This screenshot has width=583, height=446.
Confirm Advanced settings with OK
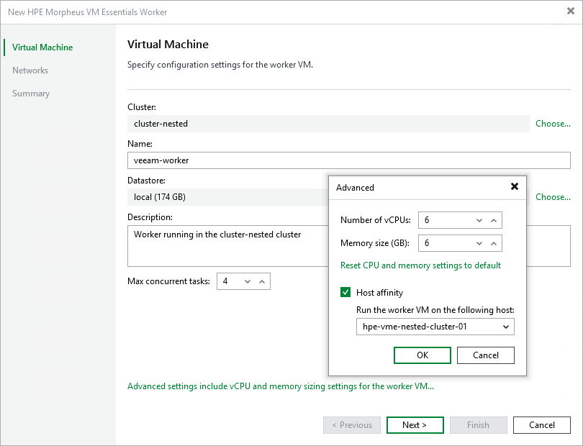(422, 355)
